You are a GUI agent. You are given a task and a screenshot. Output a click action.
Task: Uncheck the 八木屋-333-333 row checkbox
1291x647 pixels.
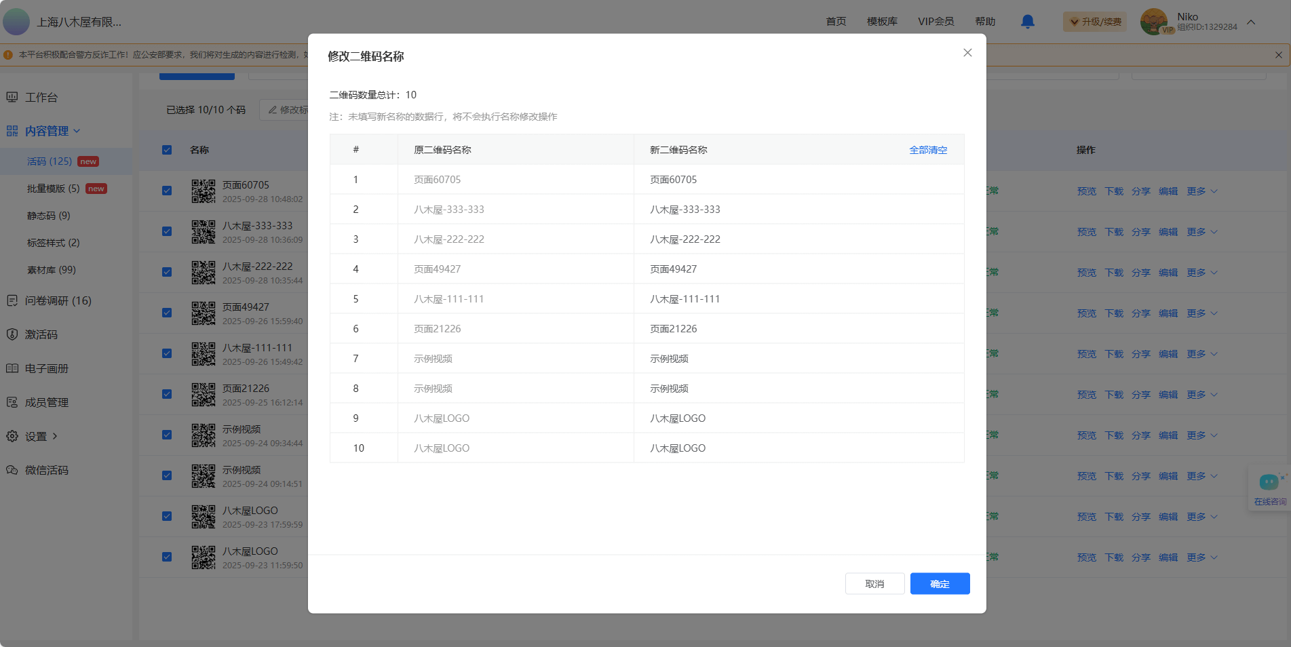pos(167,231)
